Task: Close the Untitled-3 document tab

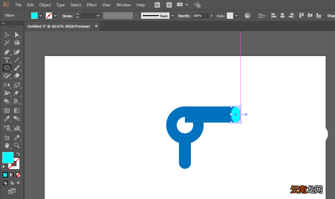Action: coord(96,26)
